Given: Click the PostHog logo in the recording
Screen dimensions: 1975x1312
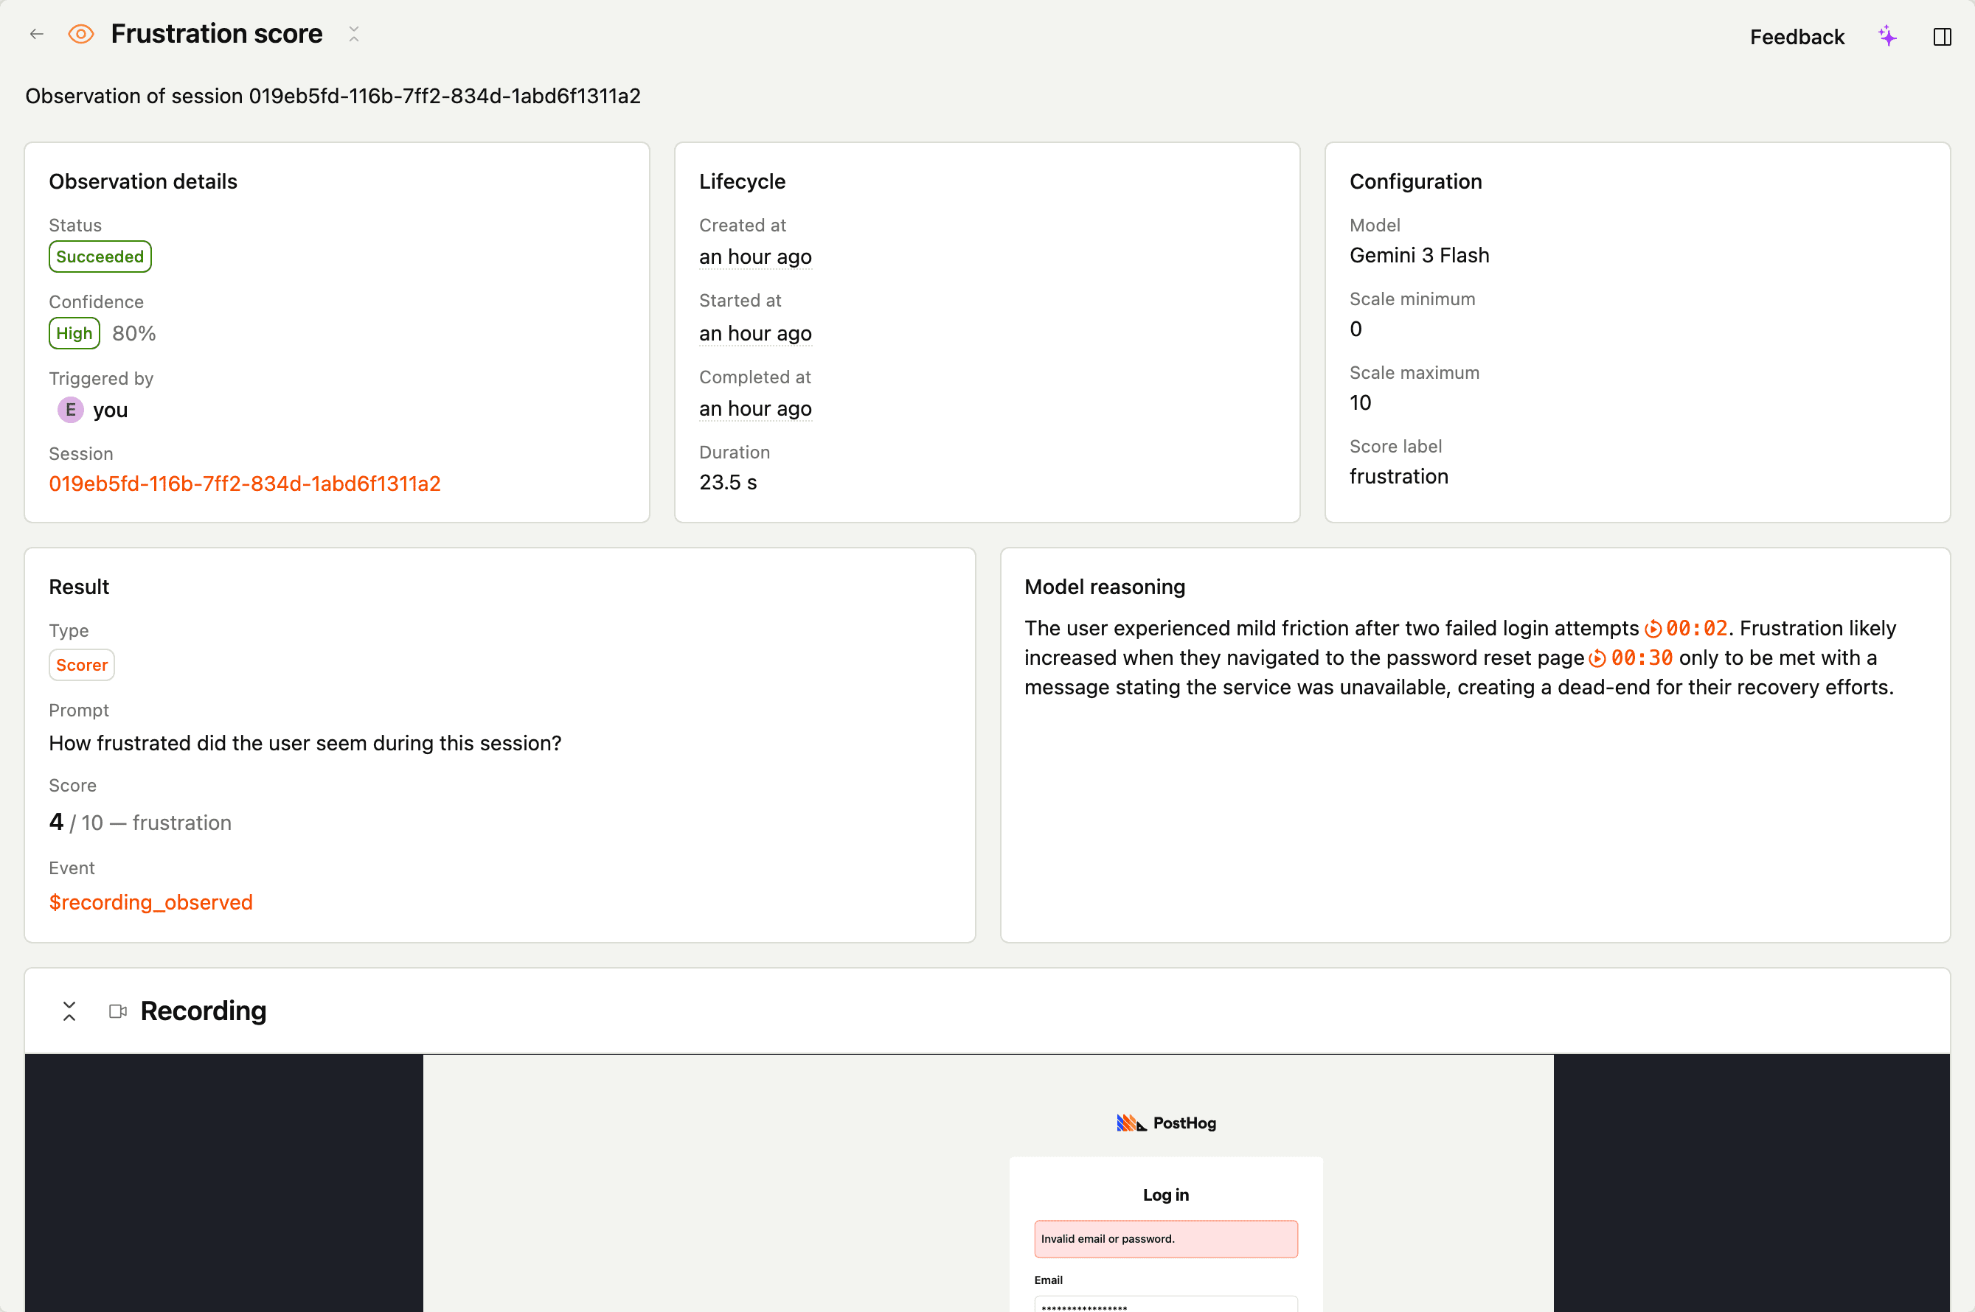Looking at the screenshot, I should [1166, 1123].
